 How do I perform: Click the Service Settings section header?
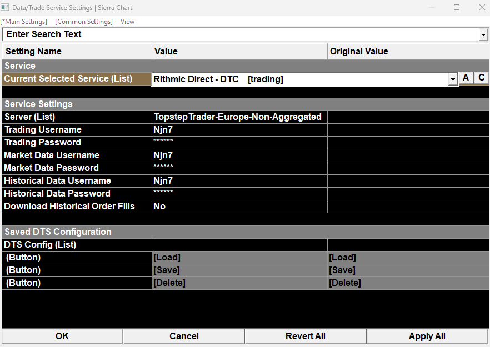246,104
